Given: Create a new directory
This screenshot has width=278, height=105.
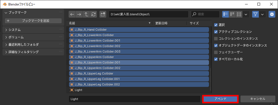Looking at the screenshot, I should point(103,15).
